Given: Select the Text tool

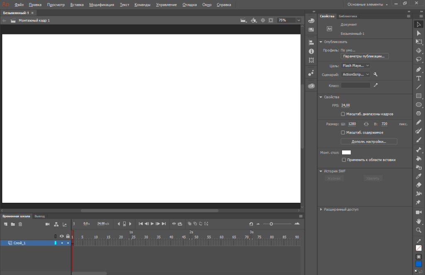Looking at the screenshot, I should (418, 78).
